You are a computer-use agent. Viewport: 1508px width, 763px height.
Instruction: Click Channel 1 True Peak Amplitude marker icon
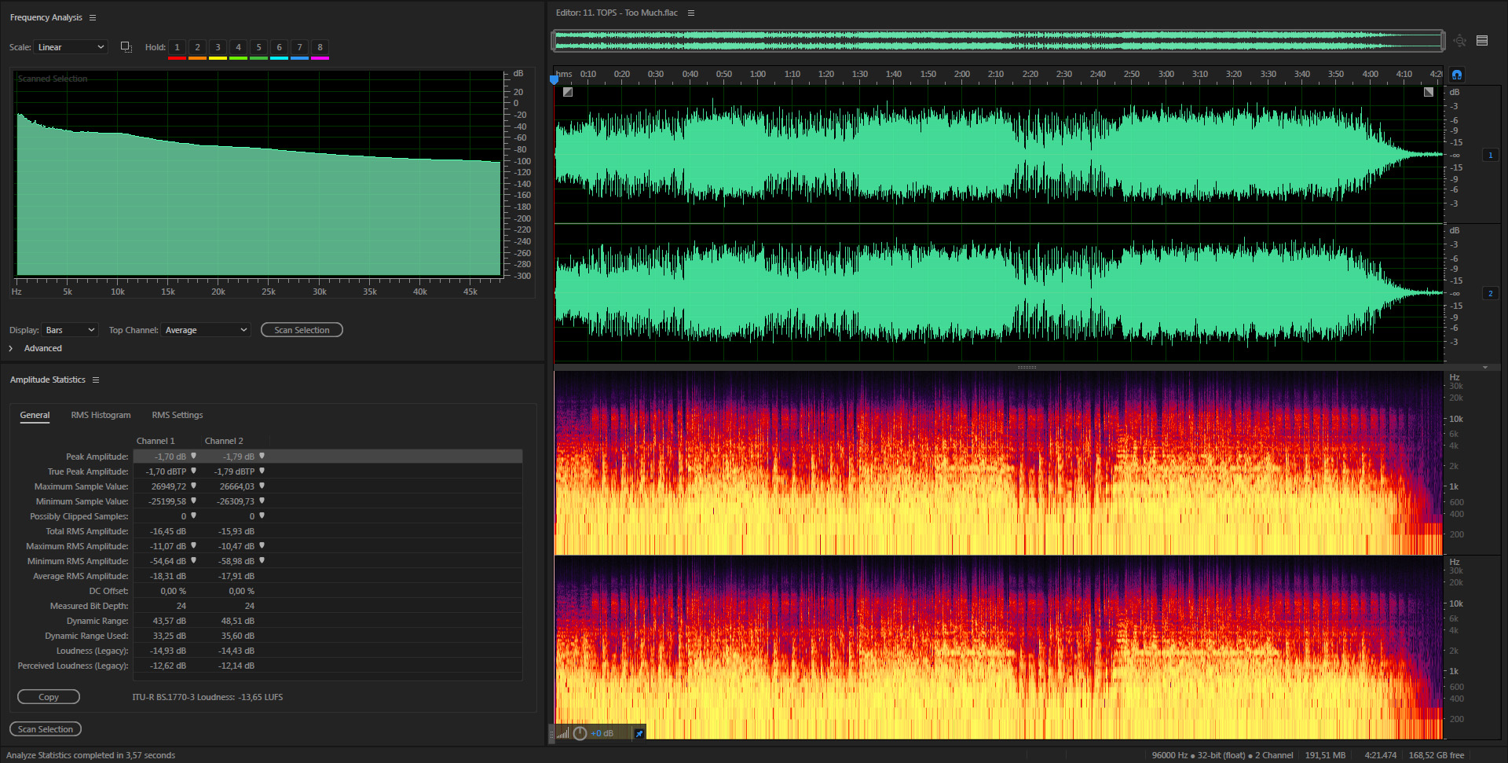click(193, 471)
